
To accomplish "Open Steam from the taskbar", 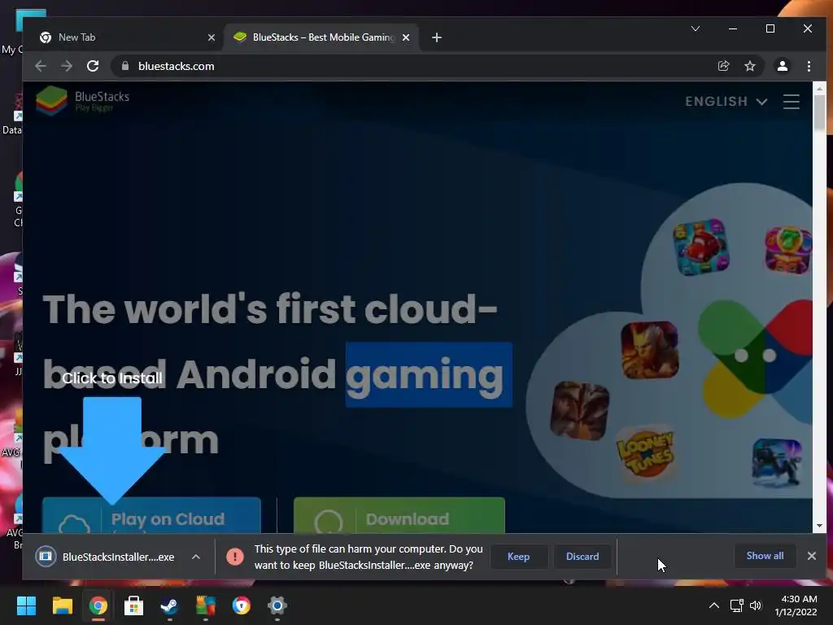I will (169, 605).
